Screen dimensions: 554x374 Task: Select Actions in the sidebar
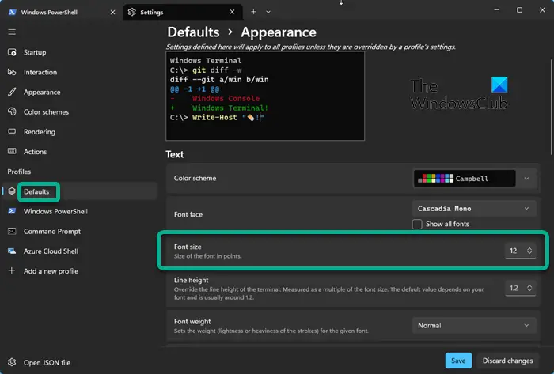35,151
